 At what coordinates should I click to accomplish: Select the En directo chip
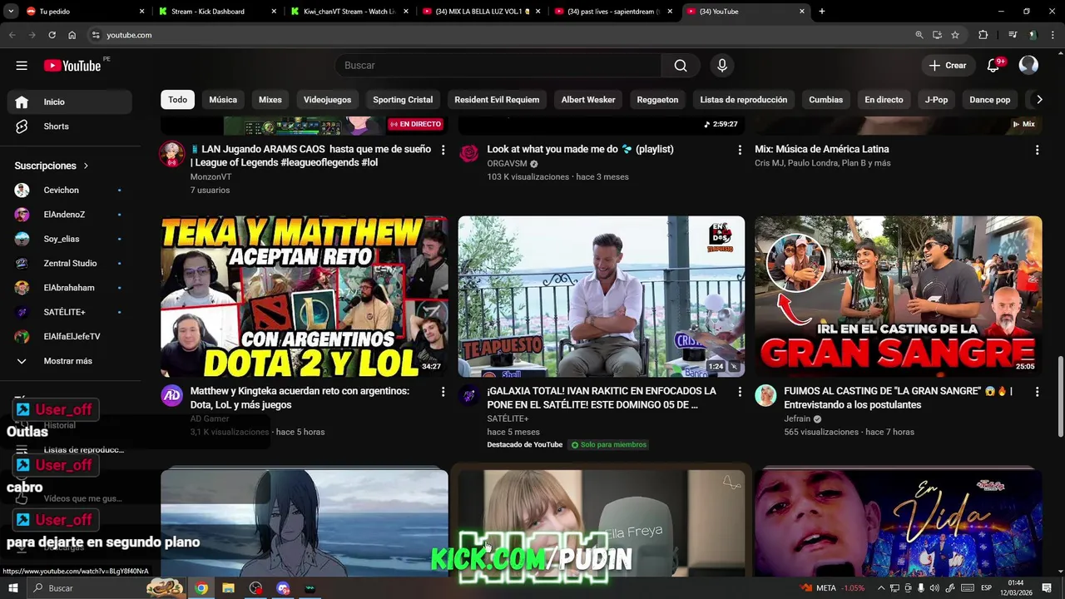pyautogui.click(x=884, y=100)
